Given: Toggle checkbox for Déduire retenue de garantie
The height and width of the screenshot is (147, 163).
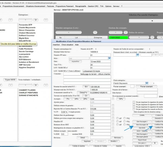Looking at the screenshot, I should pyautogui.click(x=113, y=105).
